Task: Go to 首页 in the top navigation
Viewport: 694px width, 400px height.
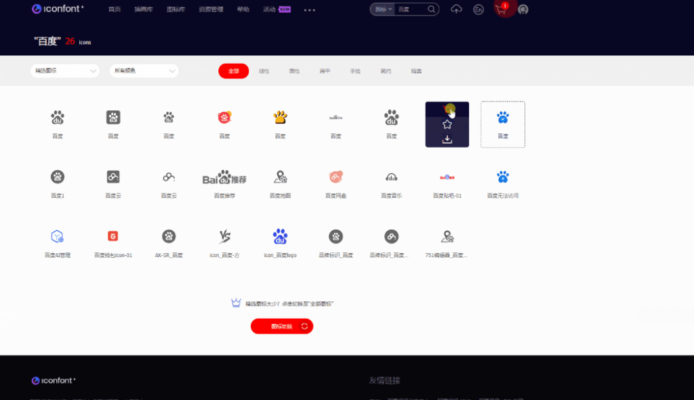Action: coord(114,9)
